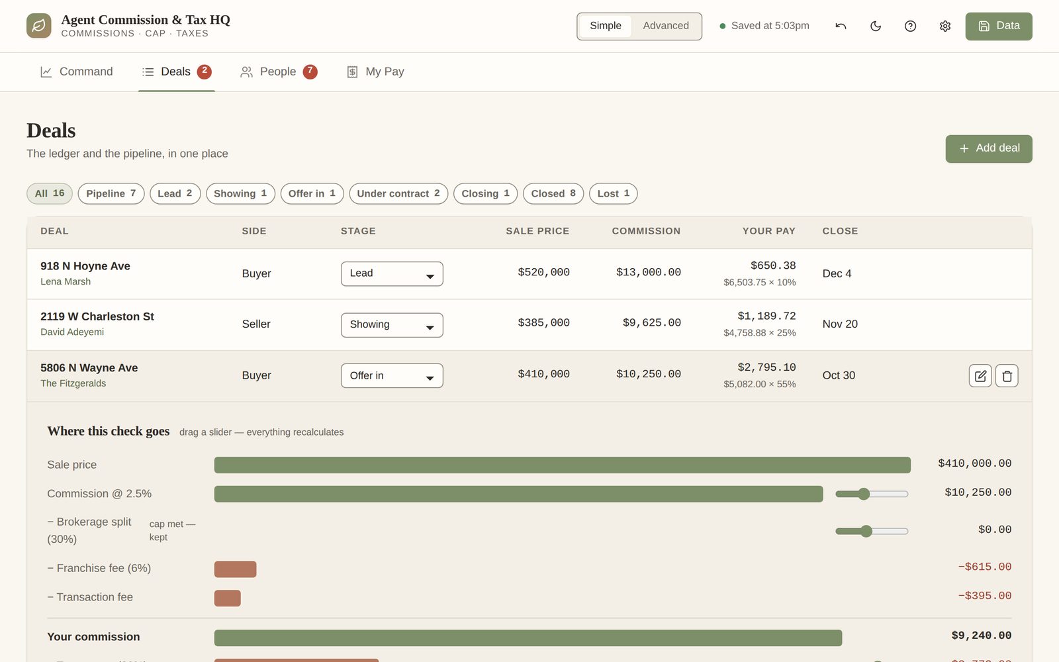Open the Data button
The image size is (1059, 662).
(x=999, y=26)
